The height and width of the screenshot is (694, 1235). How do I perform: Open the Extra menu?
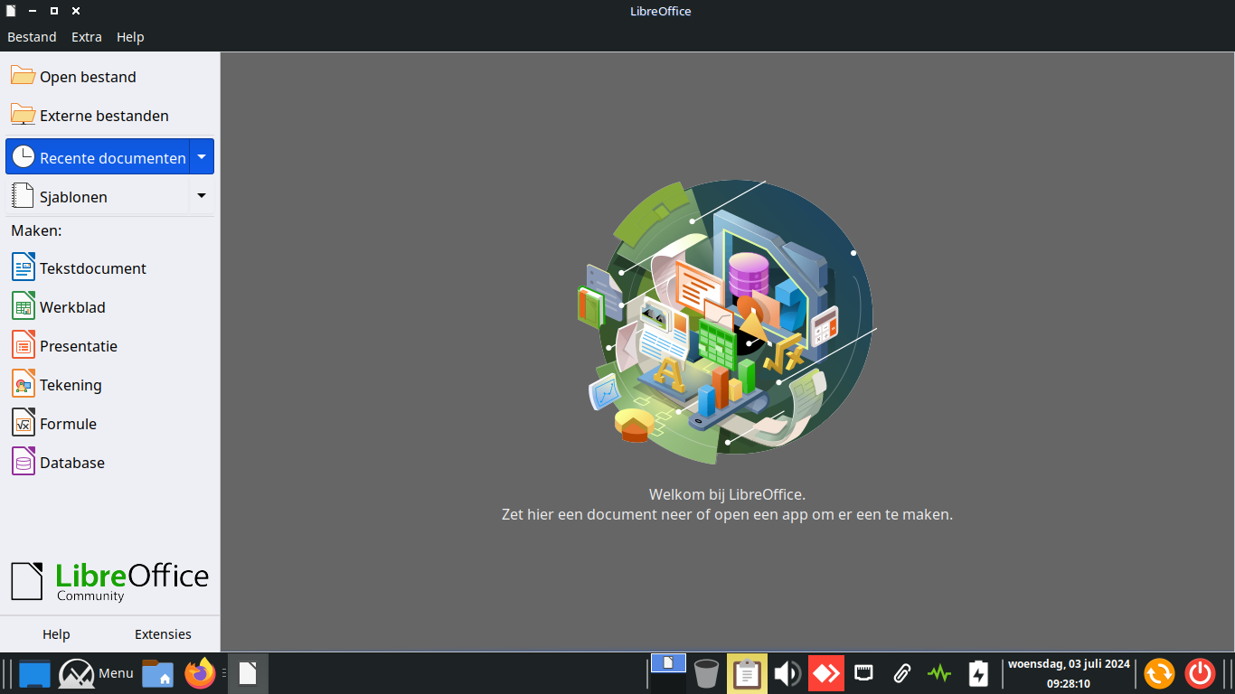pyautogui.click(x=87, y=37)
